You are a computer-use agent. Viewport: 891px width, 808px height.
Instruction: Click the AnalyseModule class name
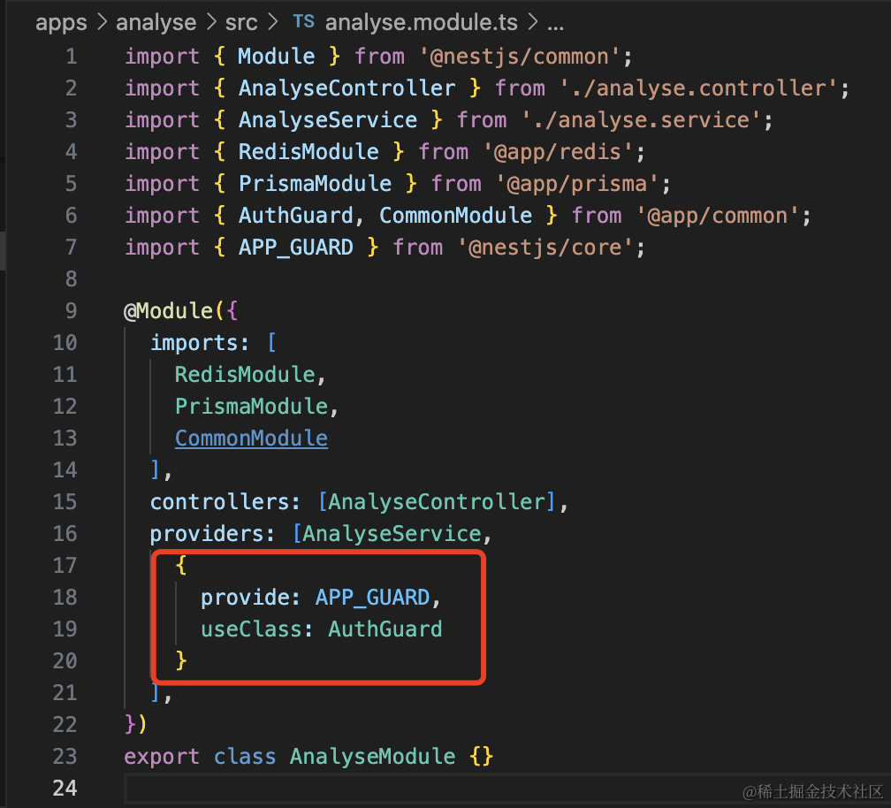pos(372,757)
